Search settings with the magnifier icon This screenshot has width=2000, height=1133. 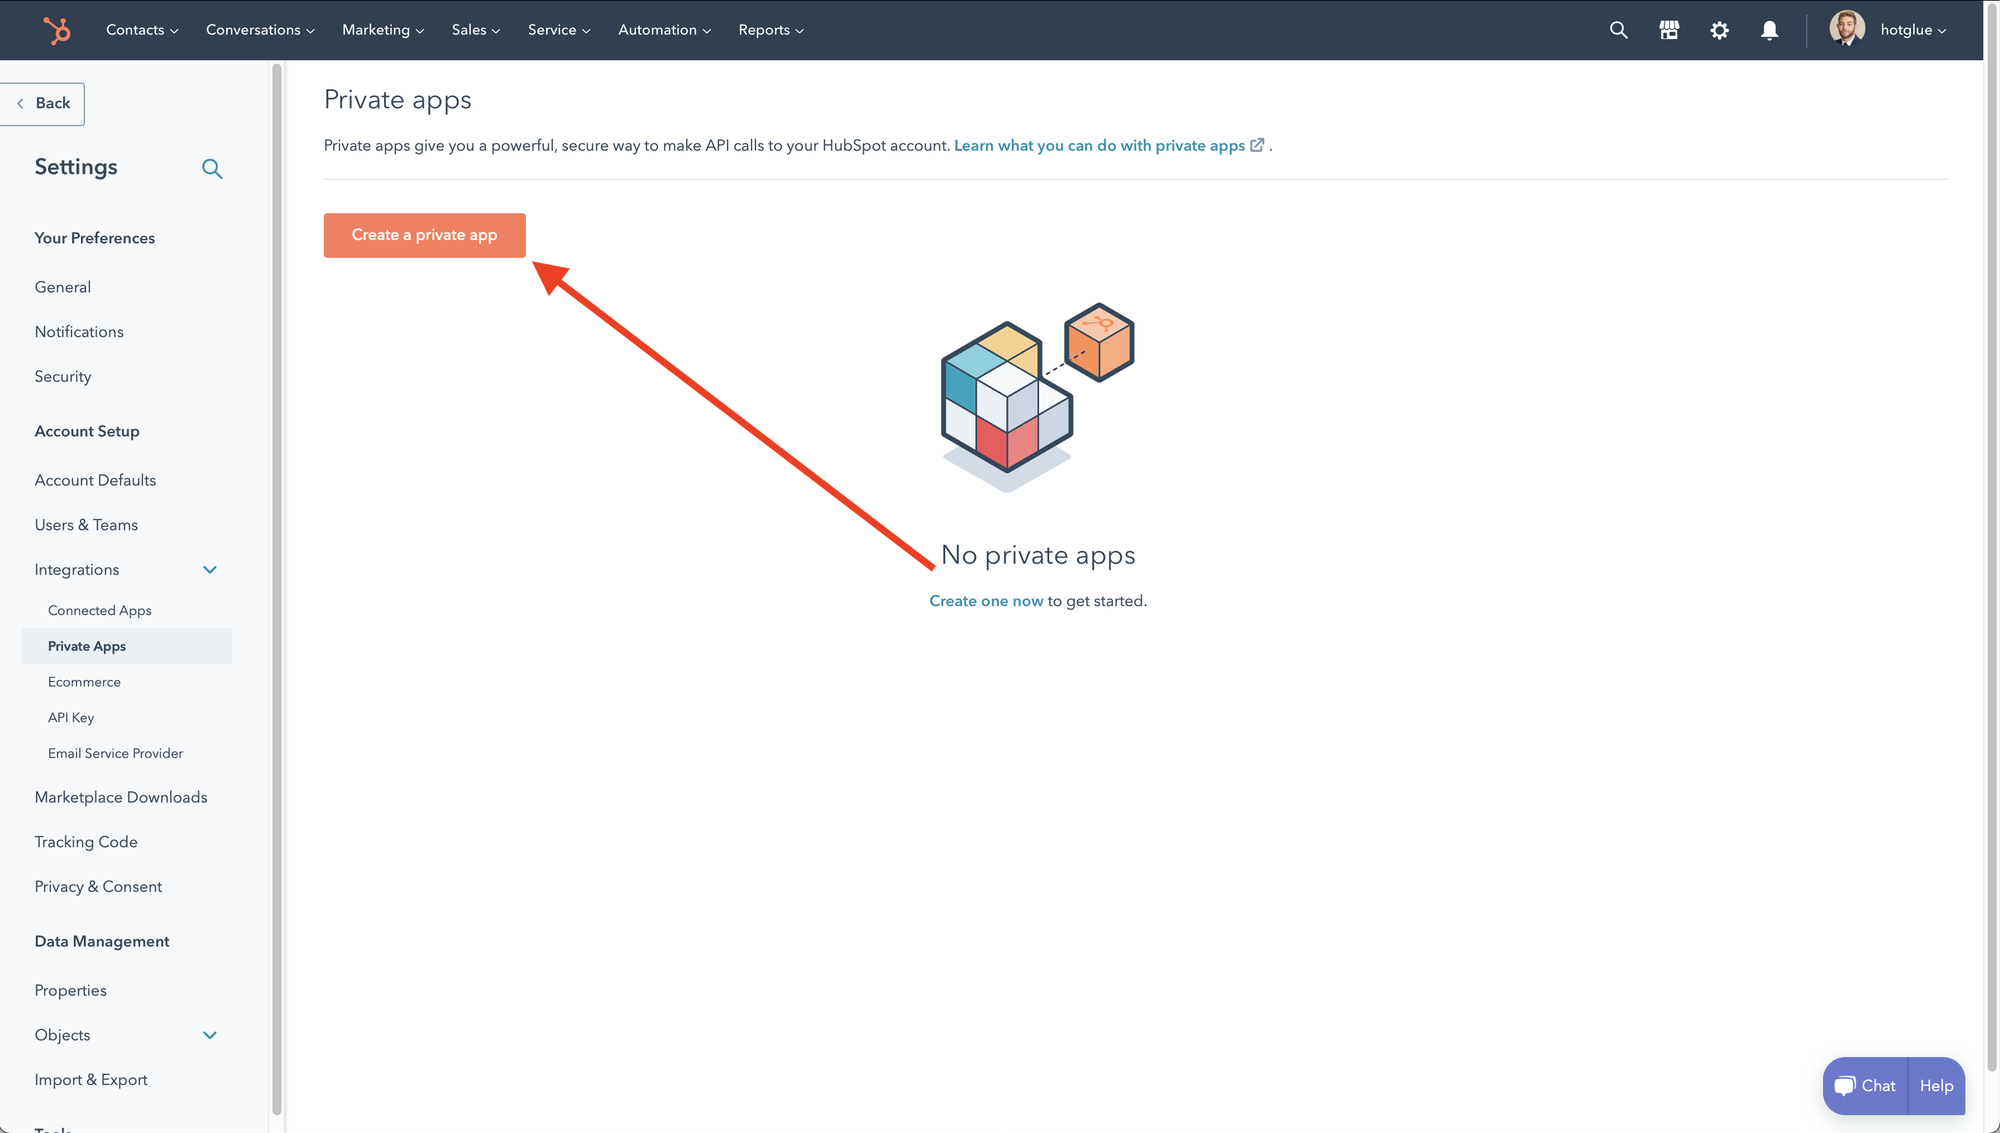(212, 169)
